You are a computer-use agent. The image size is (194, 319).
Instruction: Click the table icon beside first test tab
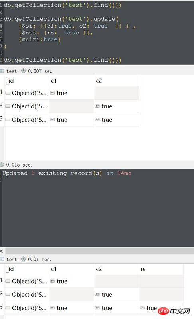pyautogui.click(x=2, y=71)
